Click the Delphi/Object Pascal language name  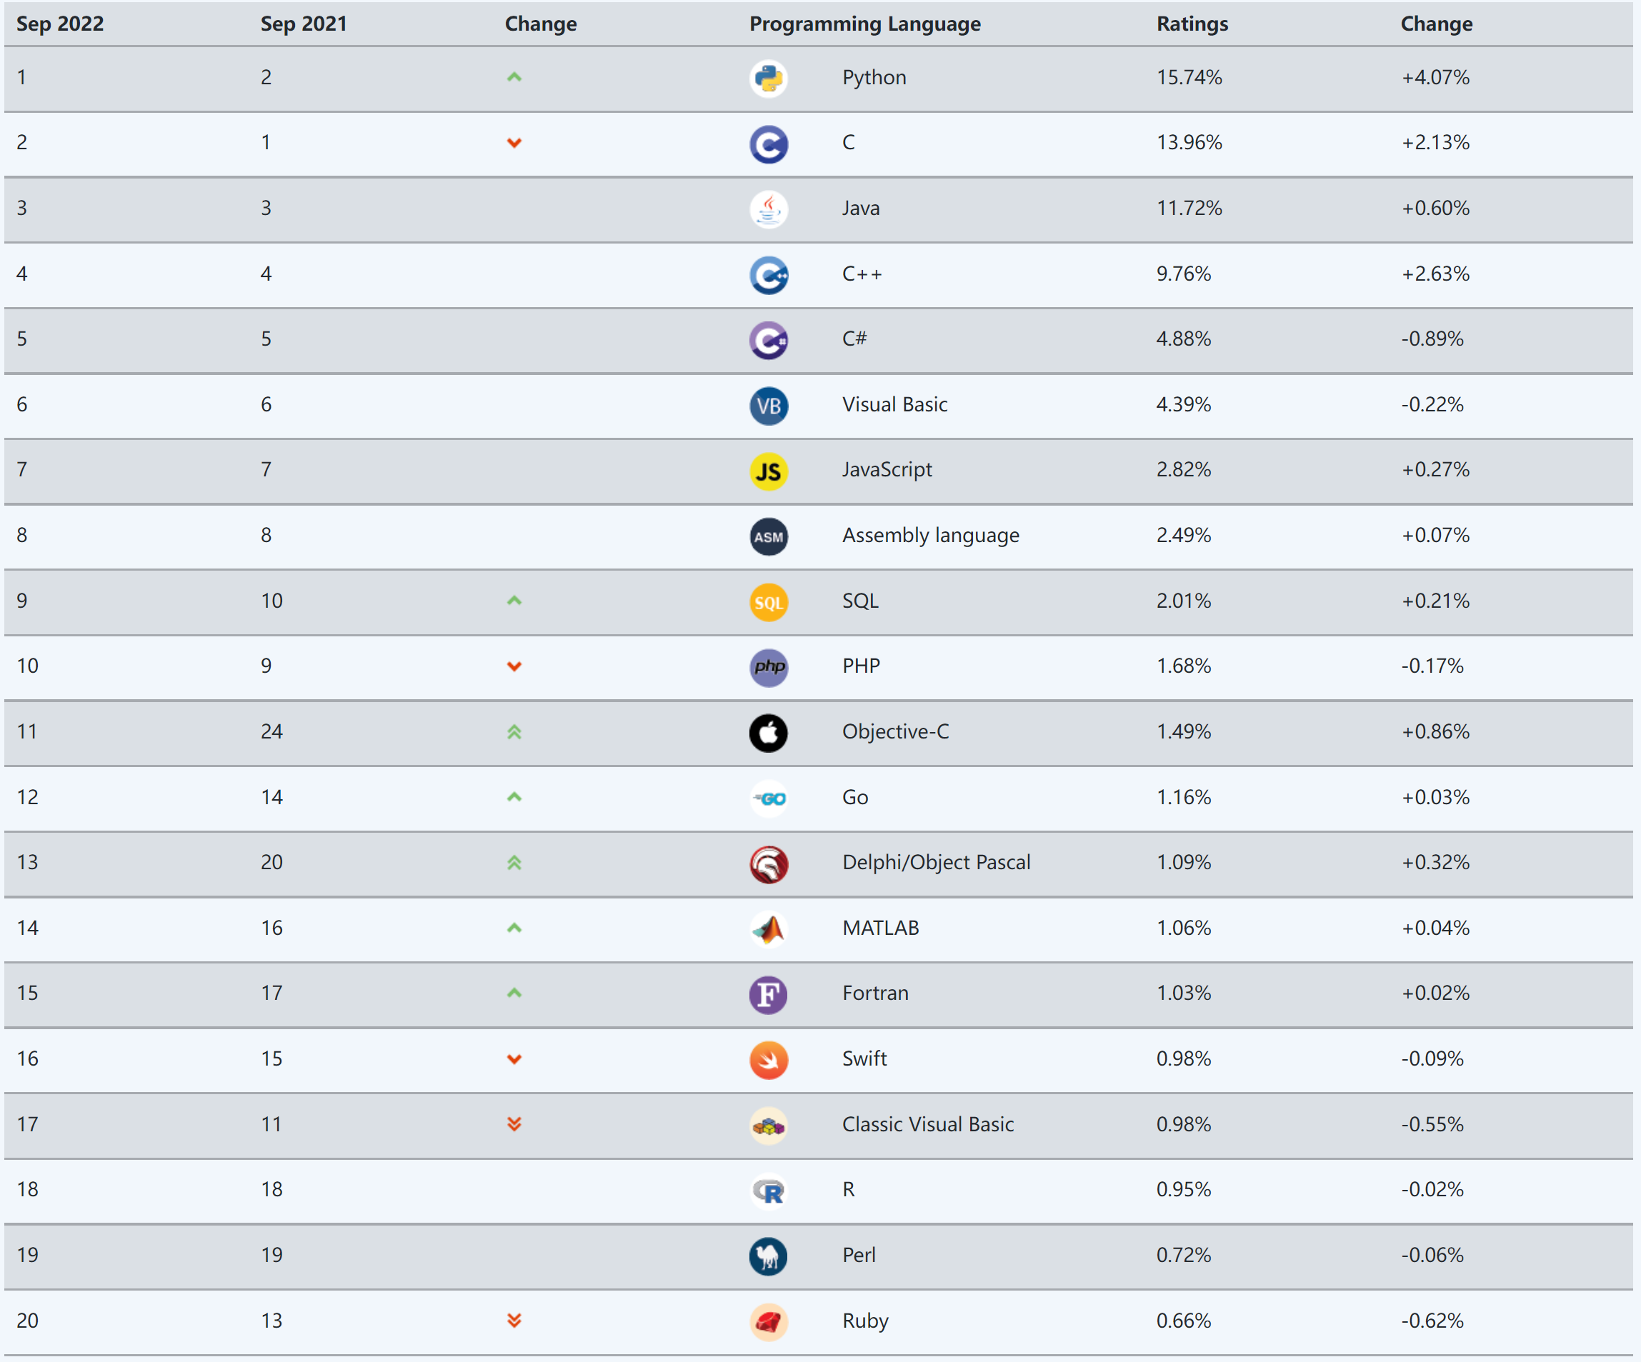pyautogui.click(x=936, y=862)
